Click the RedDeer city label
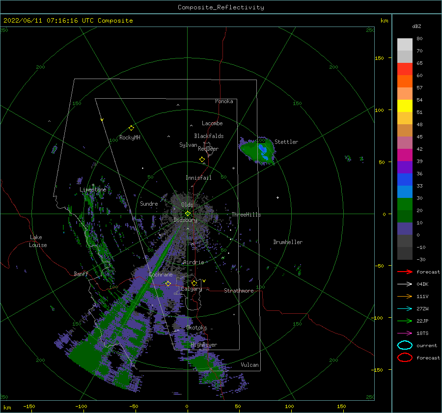Image resolution: width=442 pixels, height=413 pixels. pyautogui.click(x=208, y=149)
